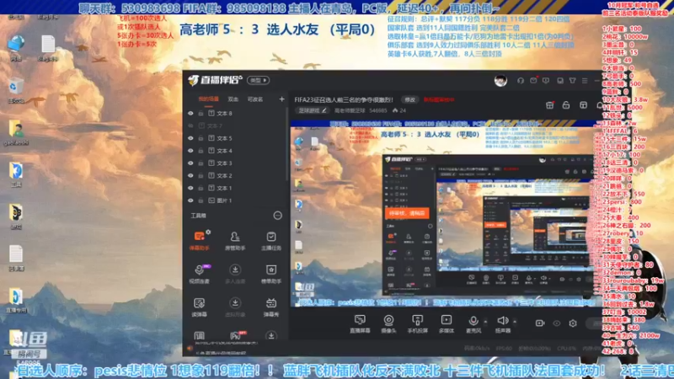Open the 房管助手 tool
Screen dimensions: 674x379
(235, 241)
